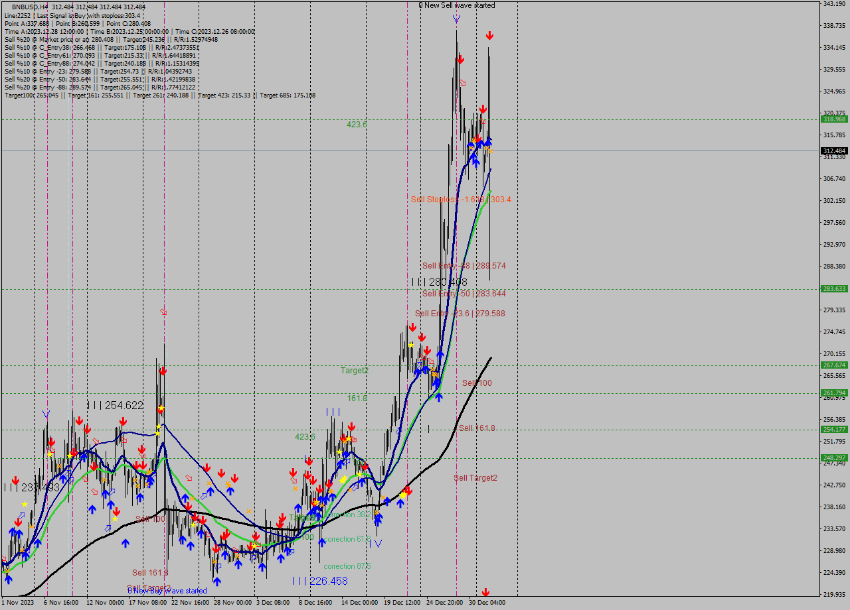Click the 'Sell Entry -88 | 289.574' label
850x610 pixels.
tap(464, 266)
